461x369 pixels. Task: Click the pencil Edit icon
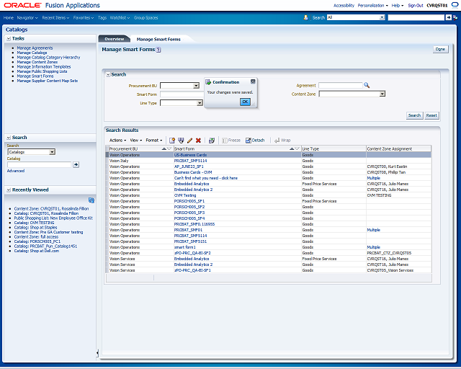pyautogui.click(x=189, y=140)
